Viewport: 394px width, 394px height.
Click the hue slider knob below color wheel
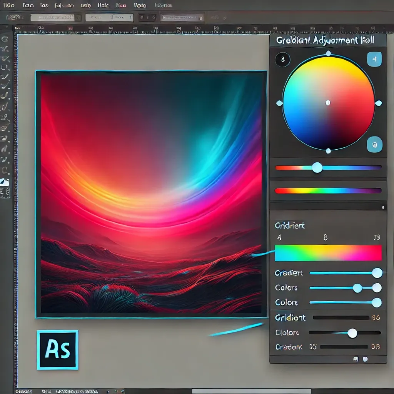317,167
